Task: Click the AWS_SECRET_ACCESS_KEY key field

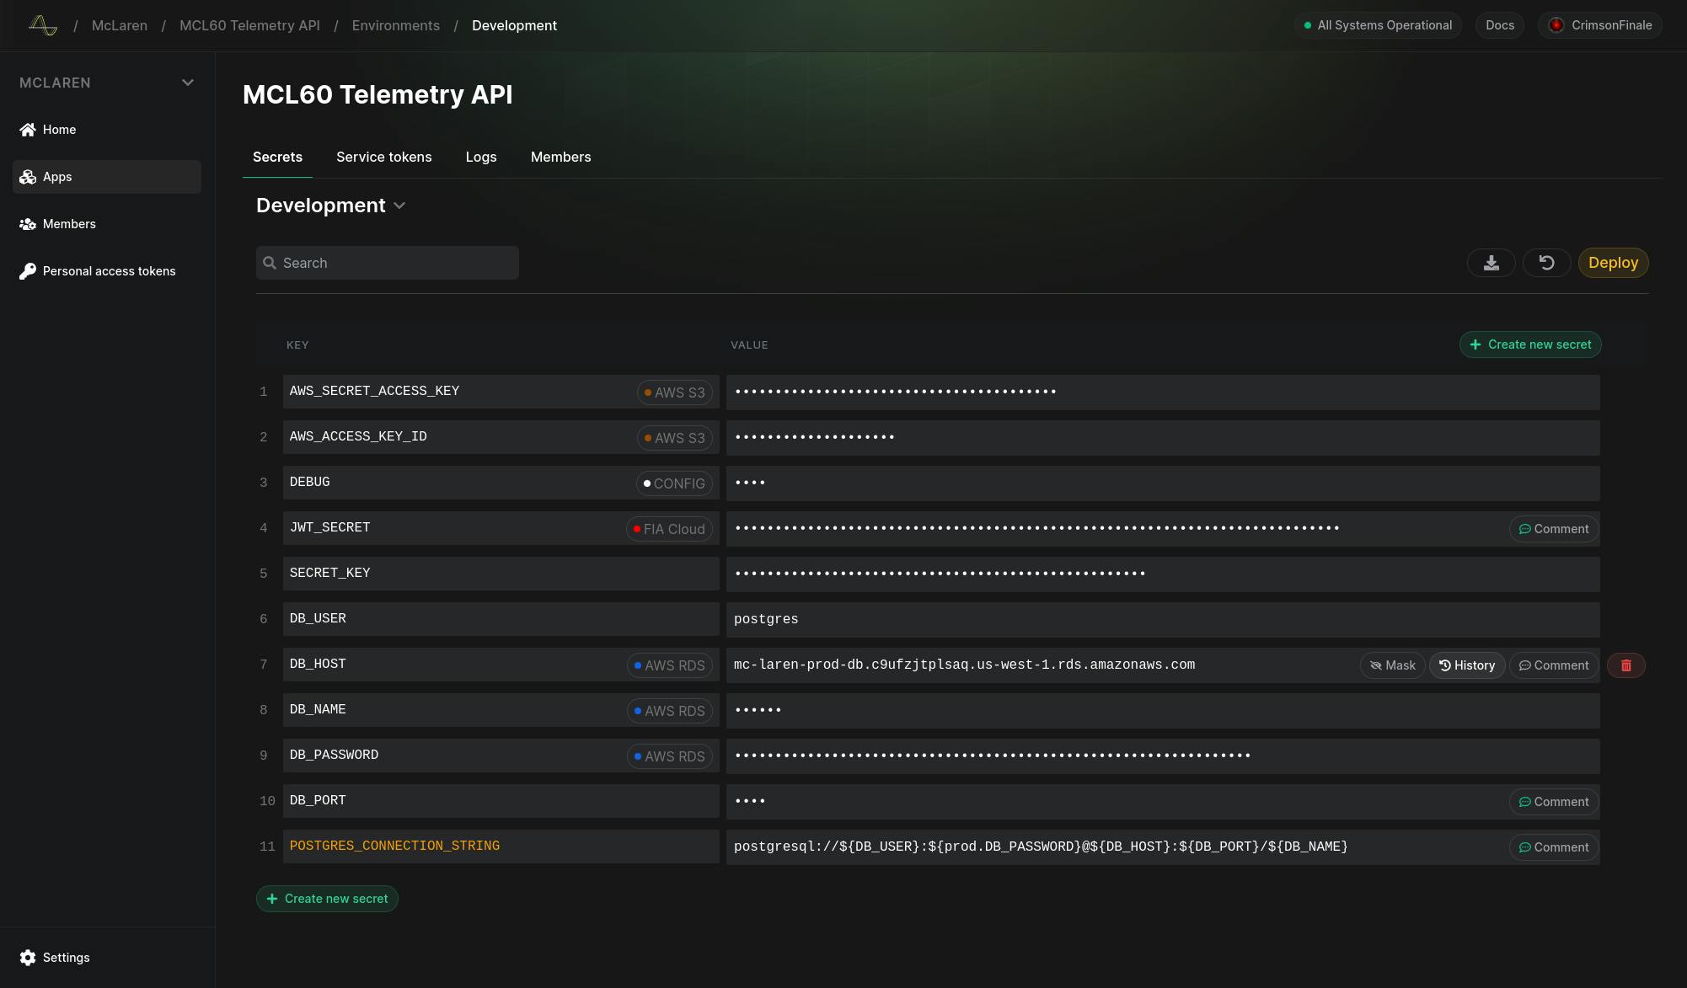Action: click(501, 392)
